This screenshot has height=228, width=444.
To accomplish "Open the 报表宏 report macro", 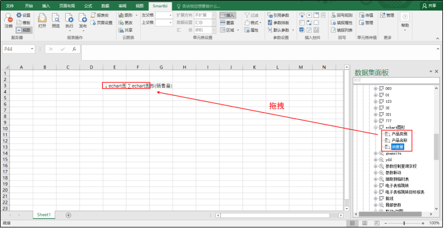I will pos(100,15).
